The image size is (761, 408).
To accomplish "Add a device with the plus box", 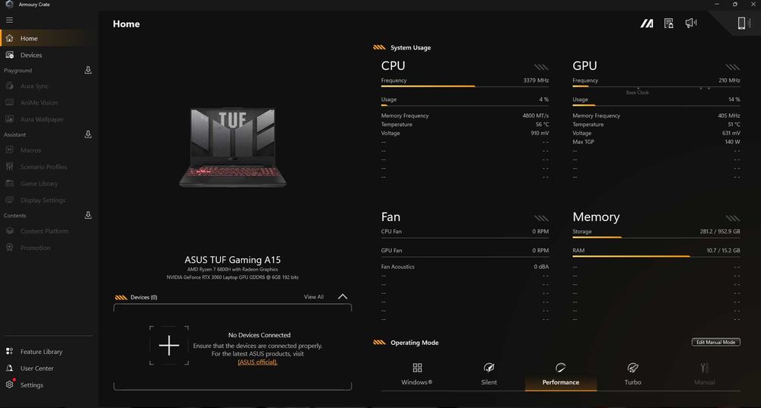I will tap(169, 346).
